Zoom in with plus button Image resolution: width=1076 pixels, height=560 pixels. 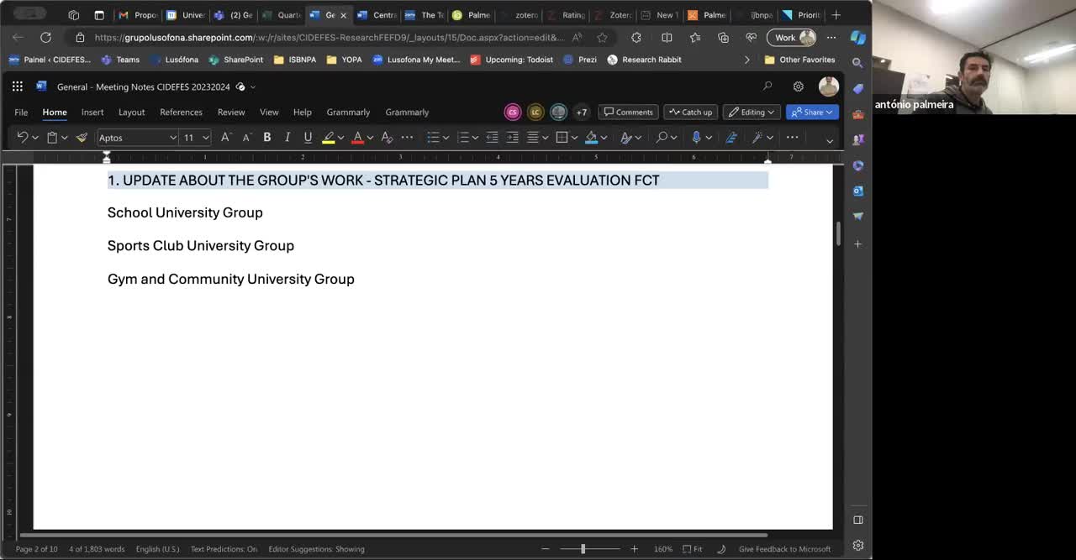[634, 549]
